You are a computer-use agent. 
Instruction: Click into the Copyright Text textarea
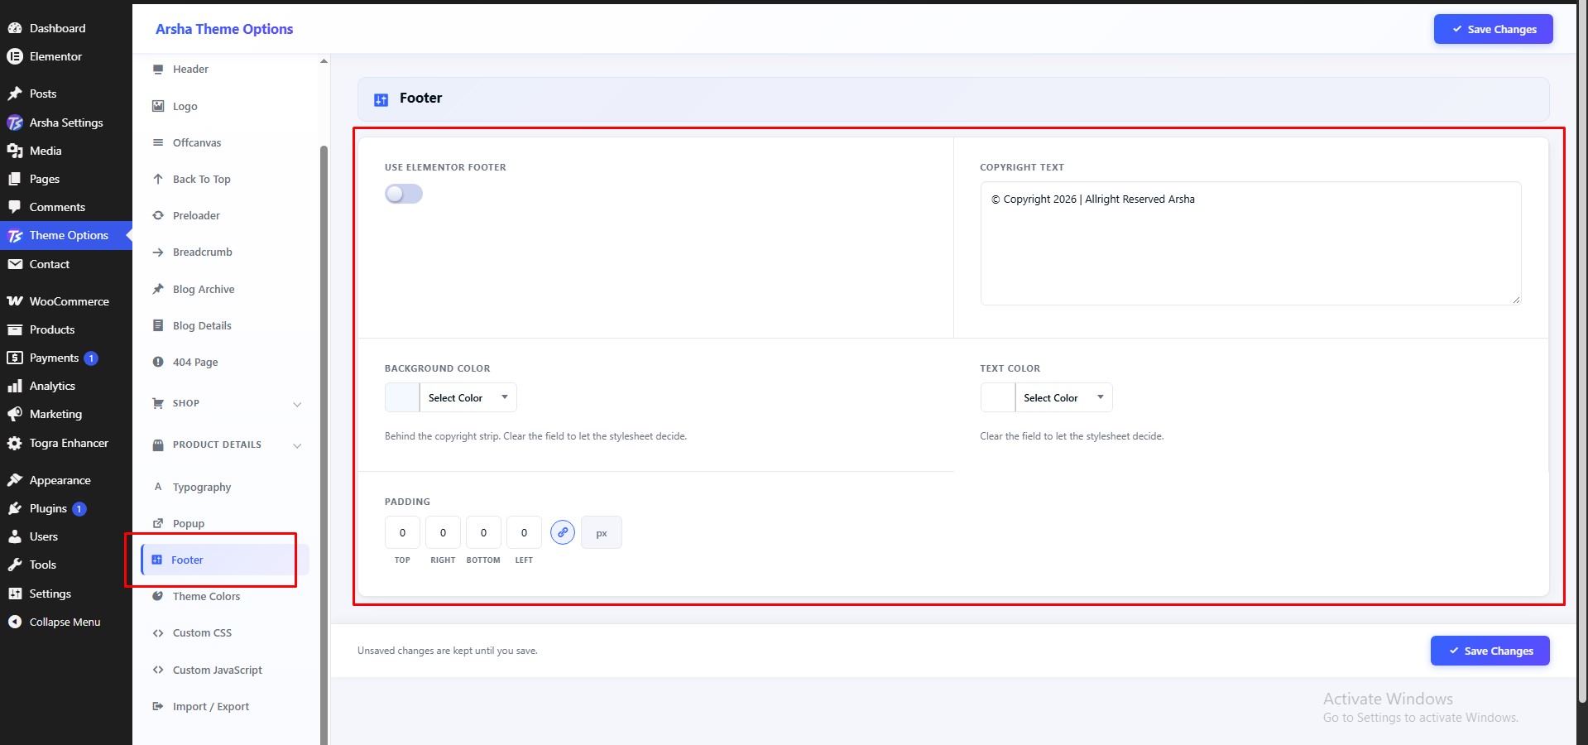click(x=1250, y=243)
